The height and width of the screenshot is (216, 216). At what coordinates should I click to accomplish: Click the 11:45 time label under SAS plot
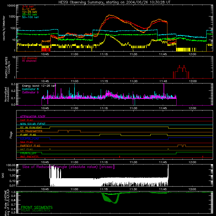tap(163, 189)
